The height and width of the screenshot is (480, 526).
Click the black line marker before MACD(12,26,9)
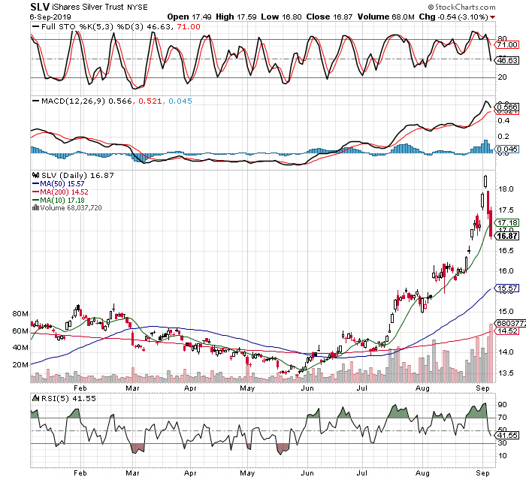[35, 101]
